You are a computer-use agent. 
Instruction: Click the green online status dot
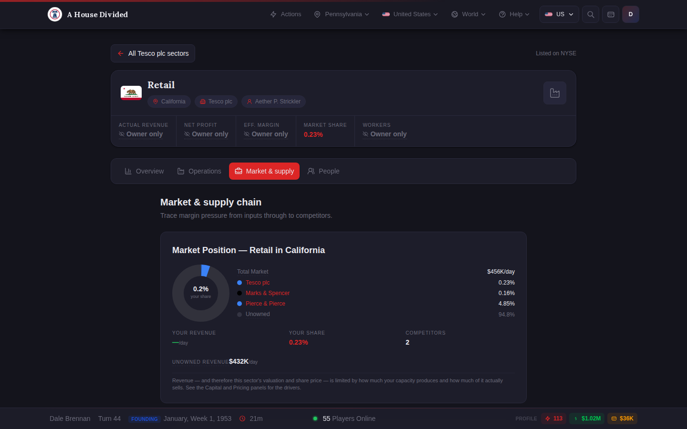(x=315, y=419)
